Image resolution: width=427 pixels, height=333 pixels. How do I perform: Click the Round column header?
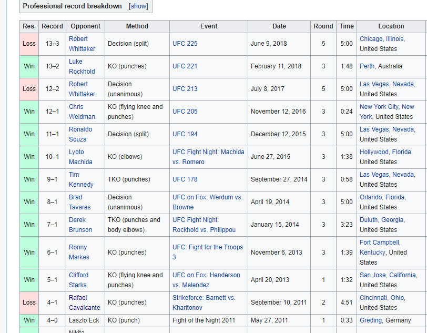(323, 26)
